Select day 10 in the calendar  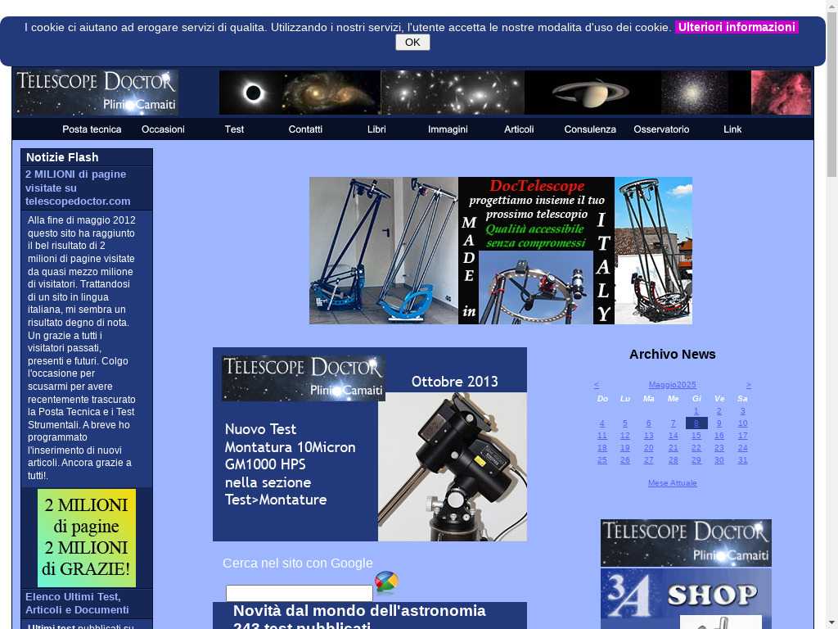click(742, 423)
